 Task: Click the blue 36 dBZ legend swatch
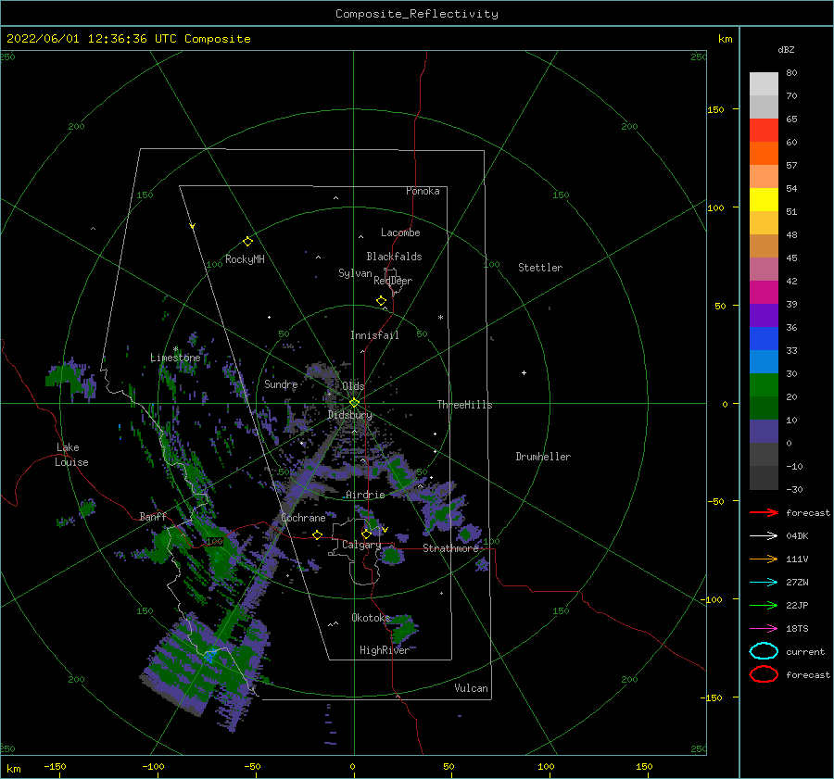[x=764, y=339]
